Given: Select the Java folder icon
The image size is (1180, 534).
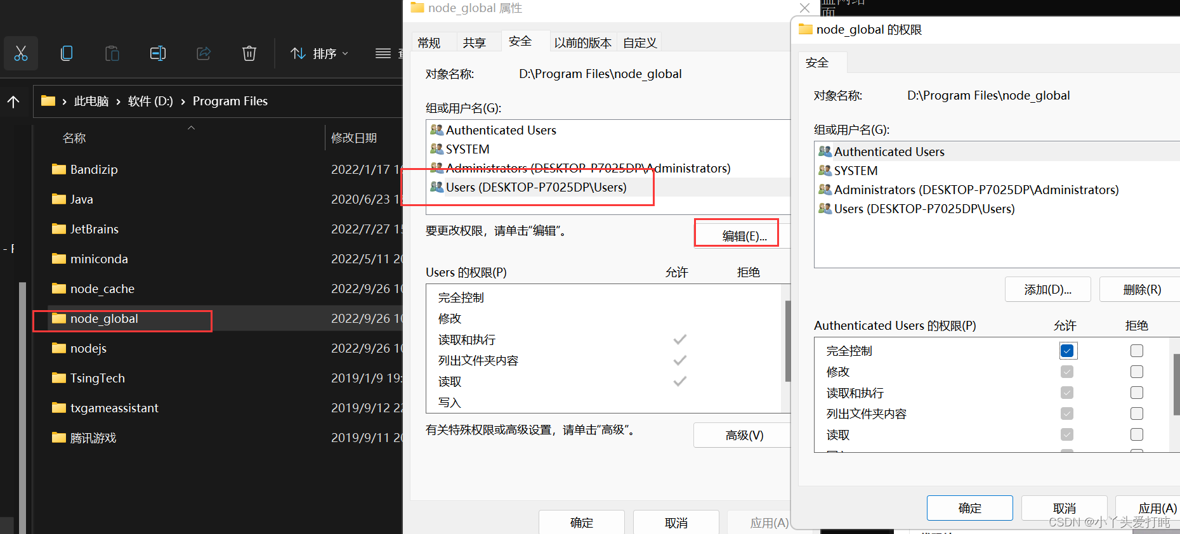Looking at the screenshot, I should pyautogui.click(x=59, y=199).
